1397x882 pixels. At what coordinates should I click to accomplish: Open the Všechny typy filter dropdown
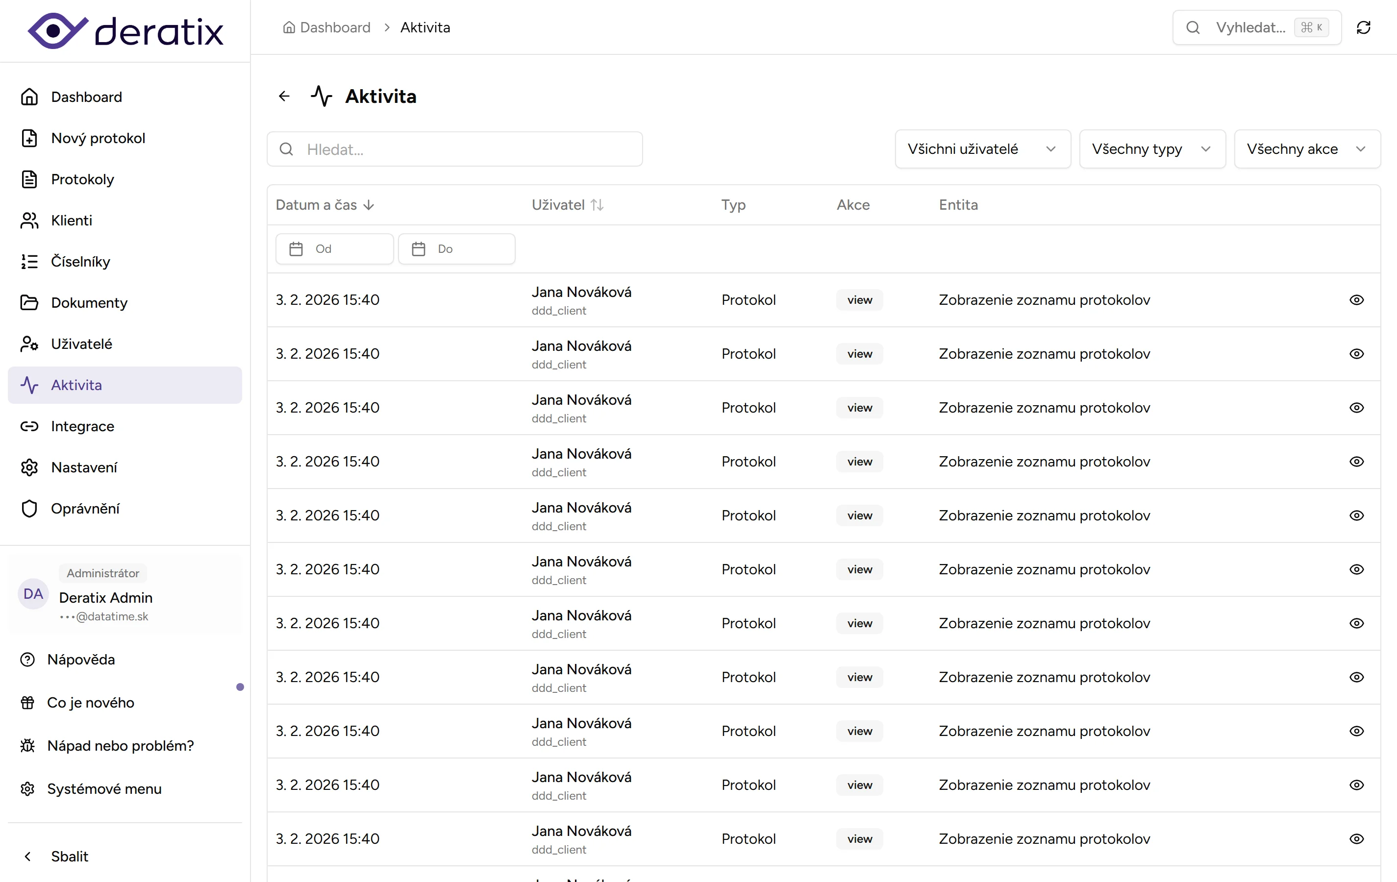point(1151,149)
